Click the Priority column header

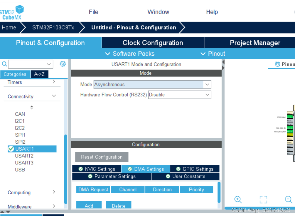(196, 190)
